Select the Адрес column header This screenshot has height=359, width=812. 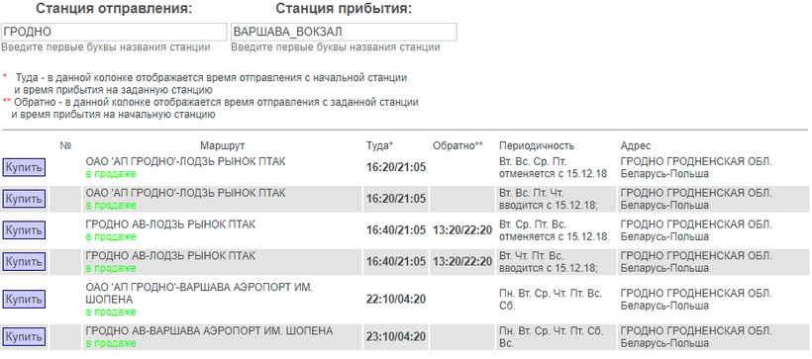tap(636, 146)
